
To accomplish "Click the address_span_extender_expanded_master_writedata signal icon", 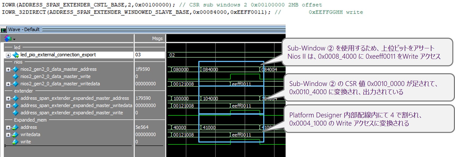I will pyautogui.click(x=16, y=106).
